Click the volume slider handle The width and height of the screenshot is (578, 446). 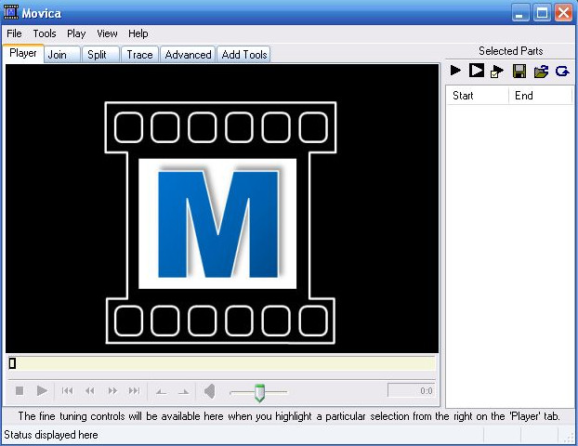tap(259, 392)
